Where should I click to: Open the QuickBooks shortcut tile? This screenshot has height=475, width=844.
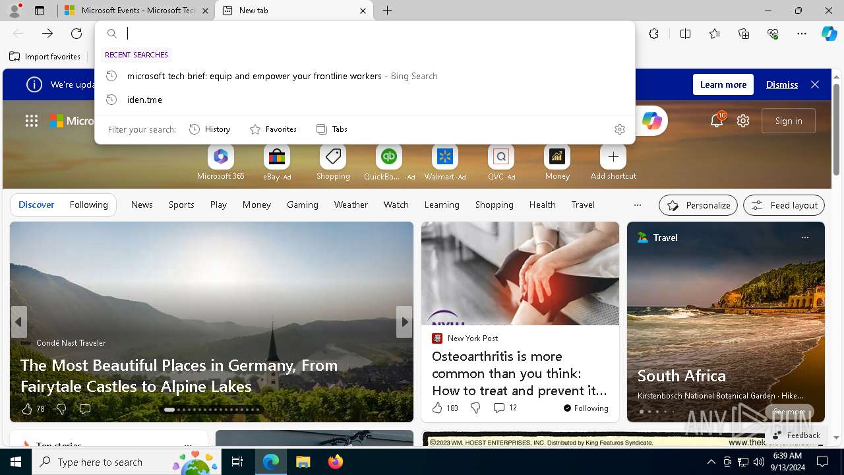pos(389,162)
